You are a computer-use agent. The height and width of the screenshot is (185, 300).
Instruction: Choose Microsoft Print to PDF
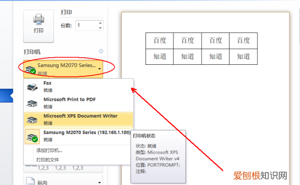tap(78, 103)
